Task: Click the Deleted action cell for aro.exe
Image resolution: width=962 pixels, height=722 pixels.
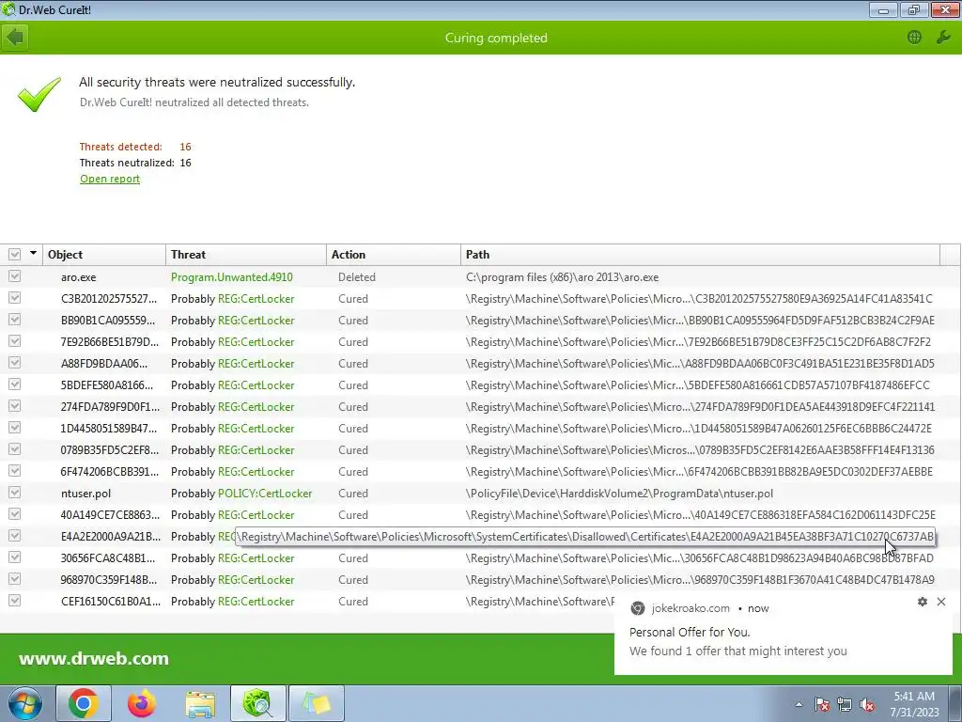Action: [x=356, y=277]
